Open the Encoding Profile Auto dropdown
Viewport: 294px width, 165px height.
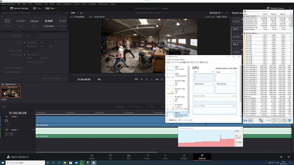(x=31, y=50)
